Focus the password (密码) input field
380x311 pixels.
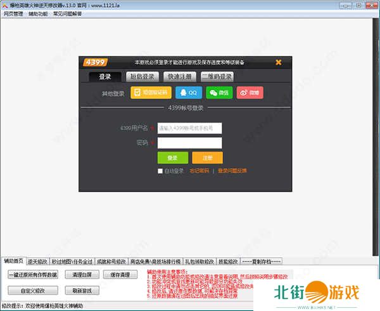point(189,143)
